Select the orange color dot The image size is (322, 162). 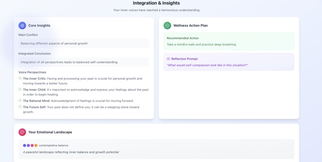click(x=36, y=146)
